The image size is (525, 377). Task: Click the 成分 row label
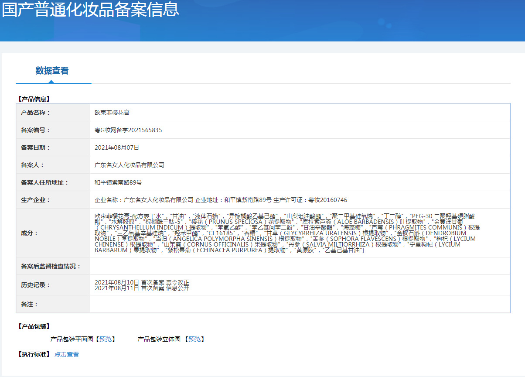coord(30,233)
